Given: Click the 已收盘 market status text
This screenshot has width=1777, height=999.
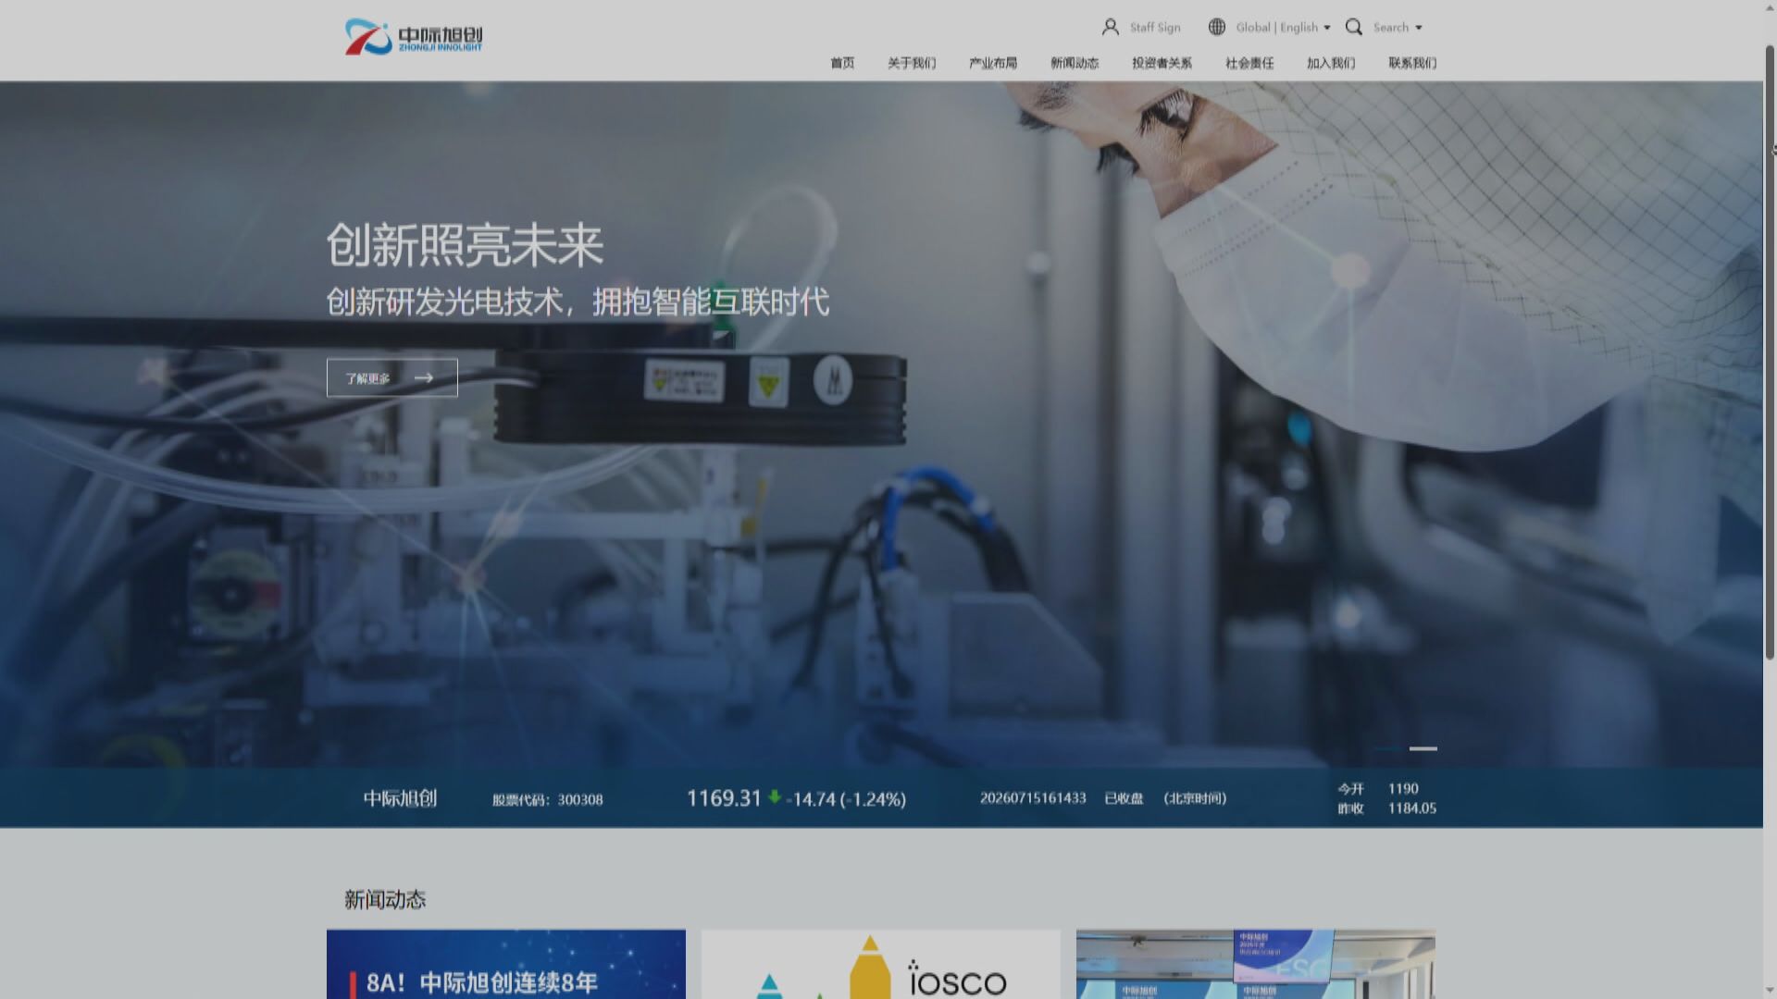Looking at the screenshot, I should tap(1124, 797).
